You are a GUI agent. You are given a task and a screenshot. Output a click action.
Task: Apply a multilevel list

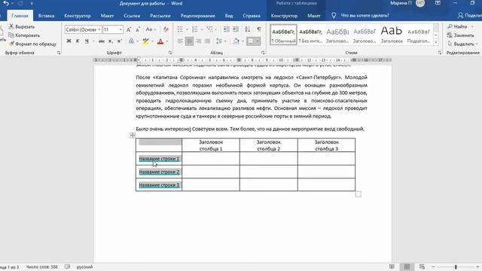209,29
